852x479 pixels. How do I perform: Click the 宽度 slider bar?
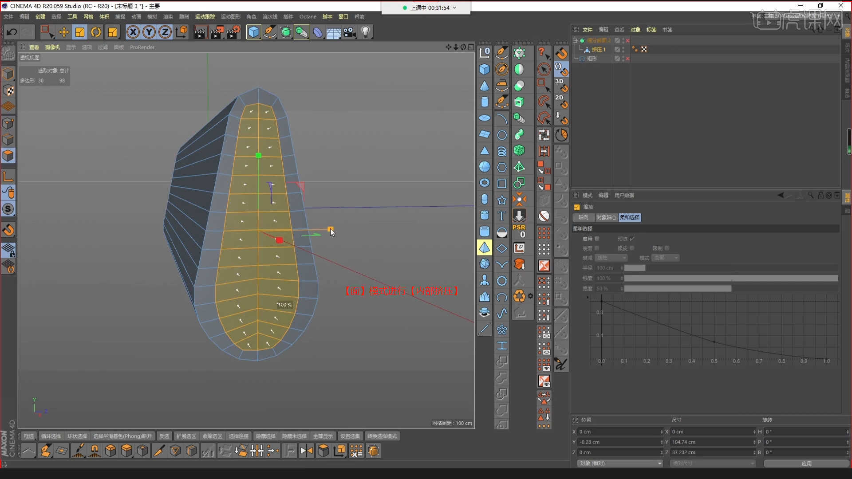click(731, 288)
